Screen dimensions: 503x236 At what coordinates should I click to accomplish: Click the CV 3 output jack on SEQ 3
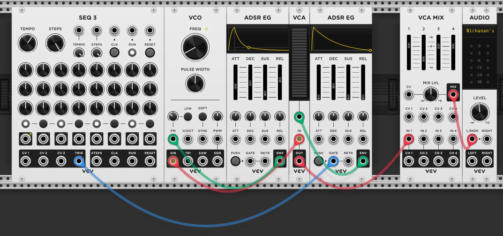(x=61, y=161)
